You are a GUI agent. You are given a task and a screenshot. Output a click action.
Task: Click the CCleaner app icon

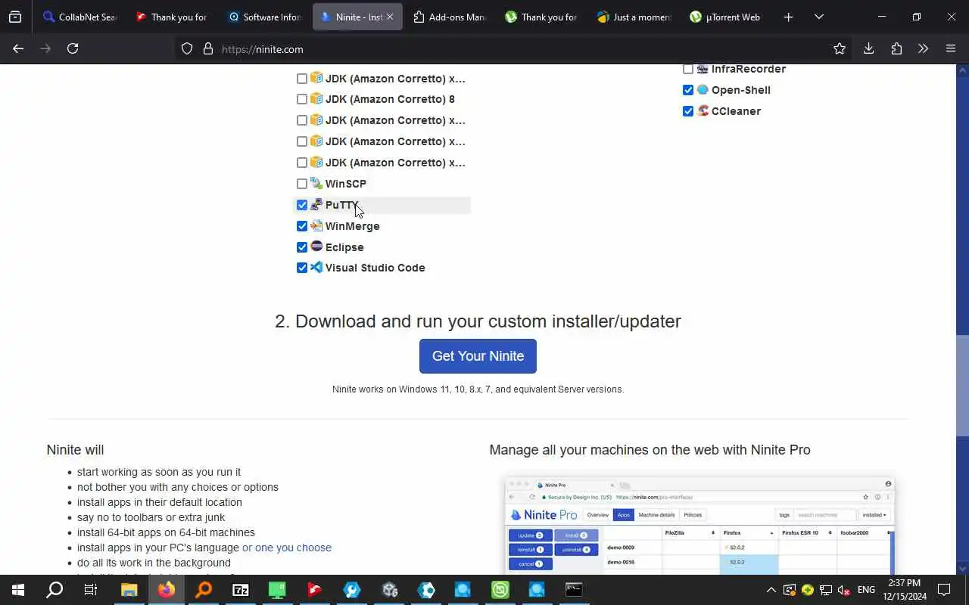pyautogui.click(x=703, y=110)
